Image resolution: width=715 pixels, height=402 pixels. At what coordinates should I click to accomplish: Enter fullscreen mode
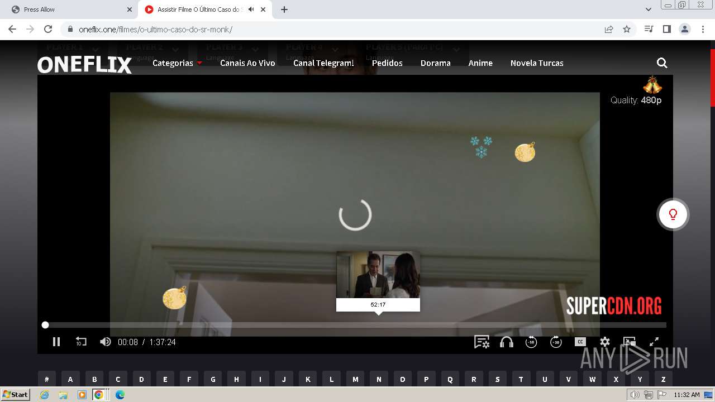(x=654, y=342)
